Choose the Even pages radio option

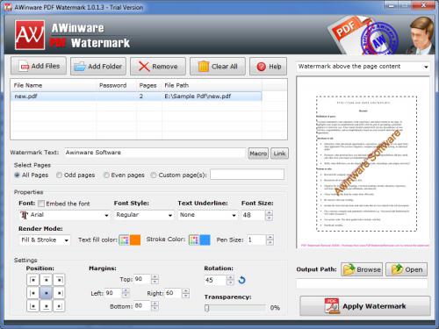[106, 175]
